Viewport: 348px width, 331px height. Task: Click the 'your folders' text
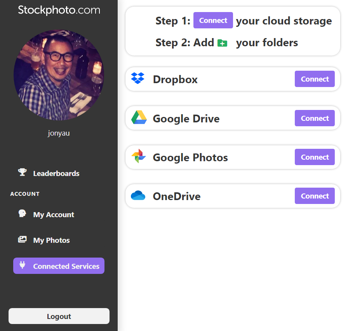(267, 43)
